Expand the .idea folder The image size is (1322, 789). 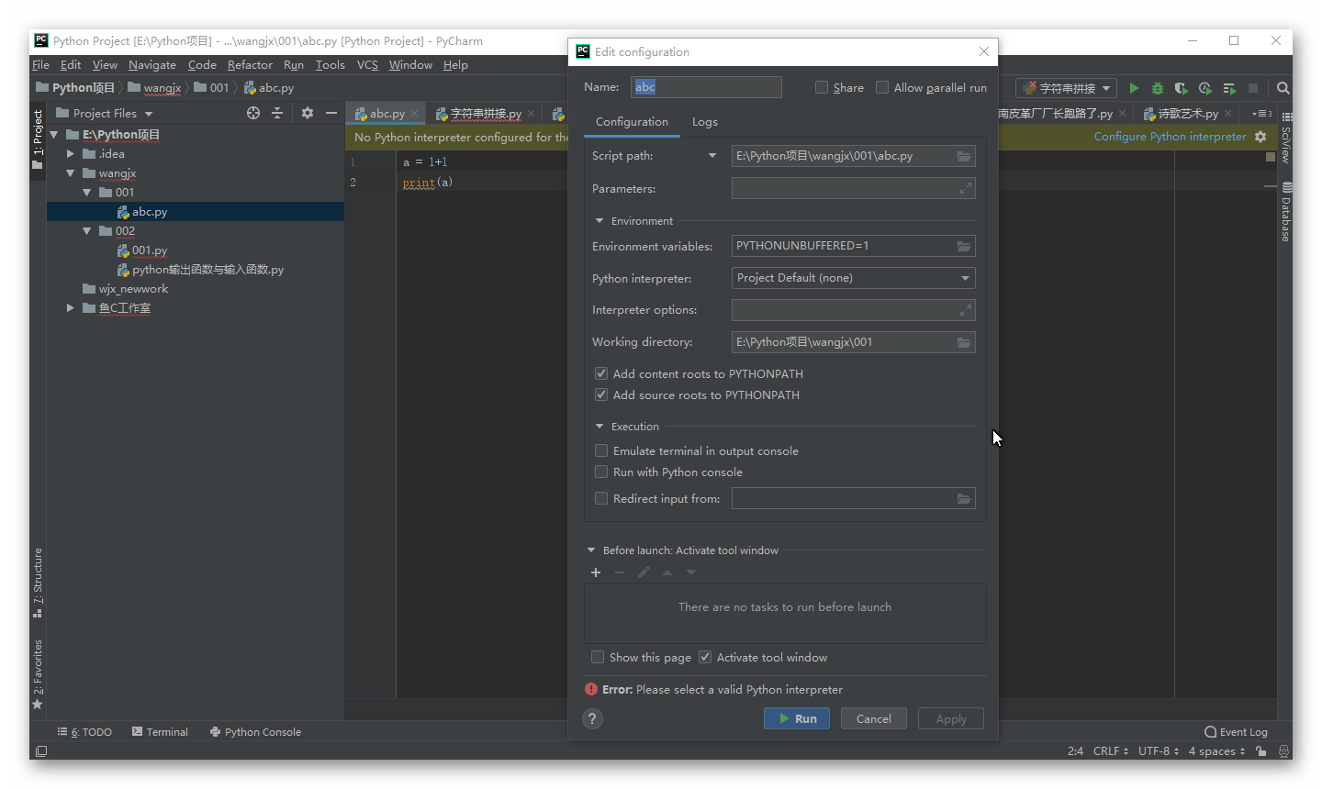click(x=71, y=154)
